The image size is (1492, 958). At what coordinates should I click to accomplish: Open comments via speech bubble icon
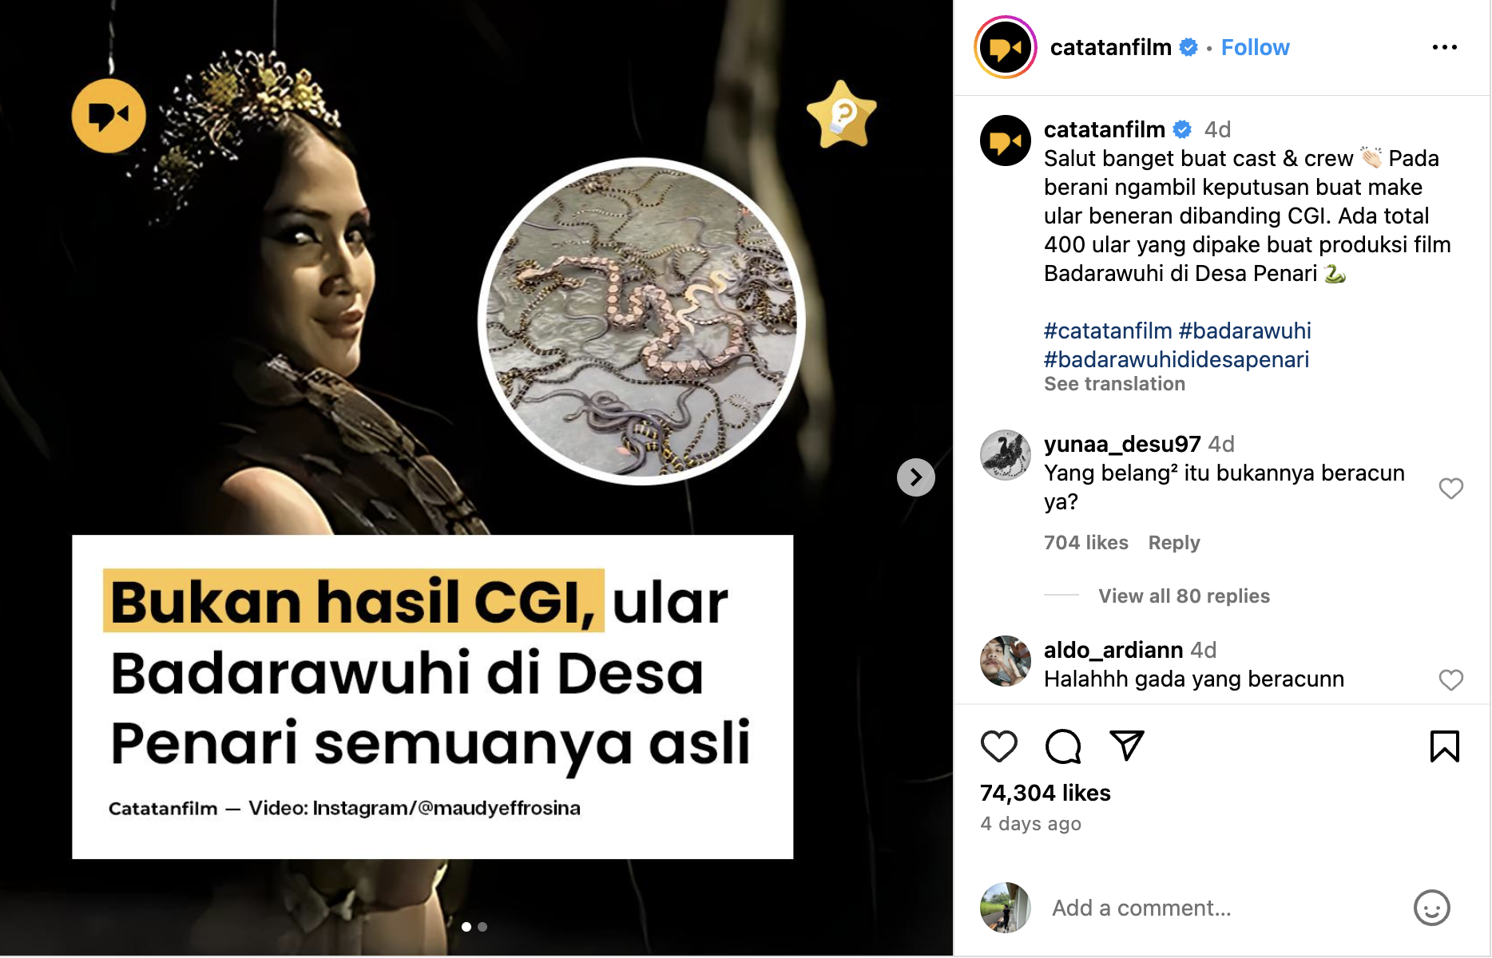(x=1063, y=746)
